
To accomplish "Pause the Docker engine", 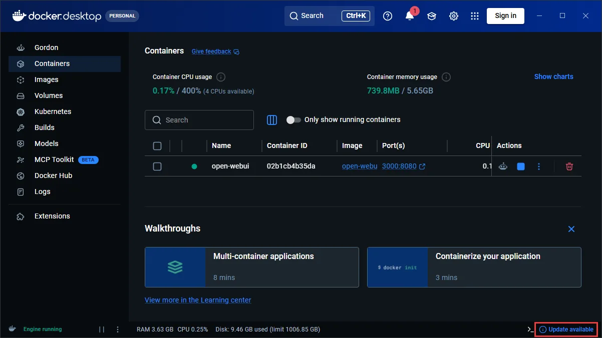I will pyautogui.click(x=102, y=329).
